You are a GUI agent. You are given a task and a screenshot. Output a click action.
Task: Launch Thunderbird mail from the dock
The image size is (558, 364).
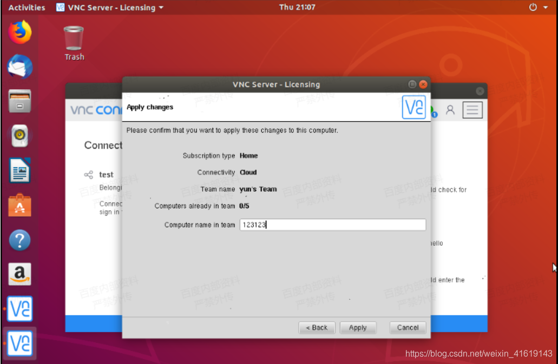pos(20,67)
